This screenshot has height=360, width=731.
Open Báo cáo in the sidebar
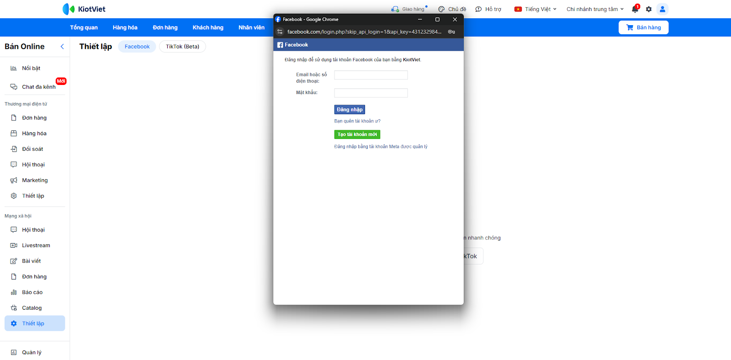[35, 292]
